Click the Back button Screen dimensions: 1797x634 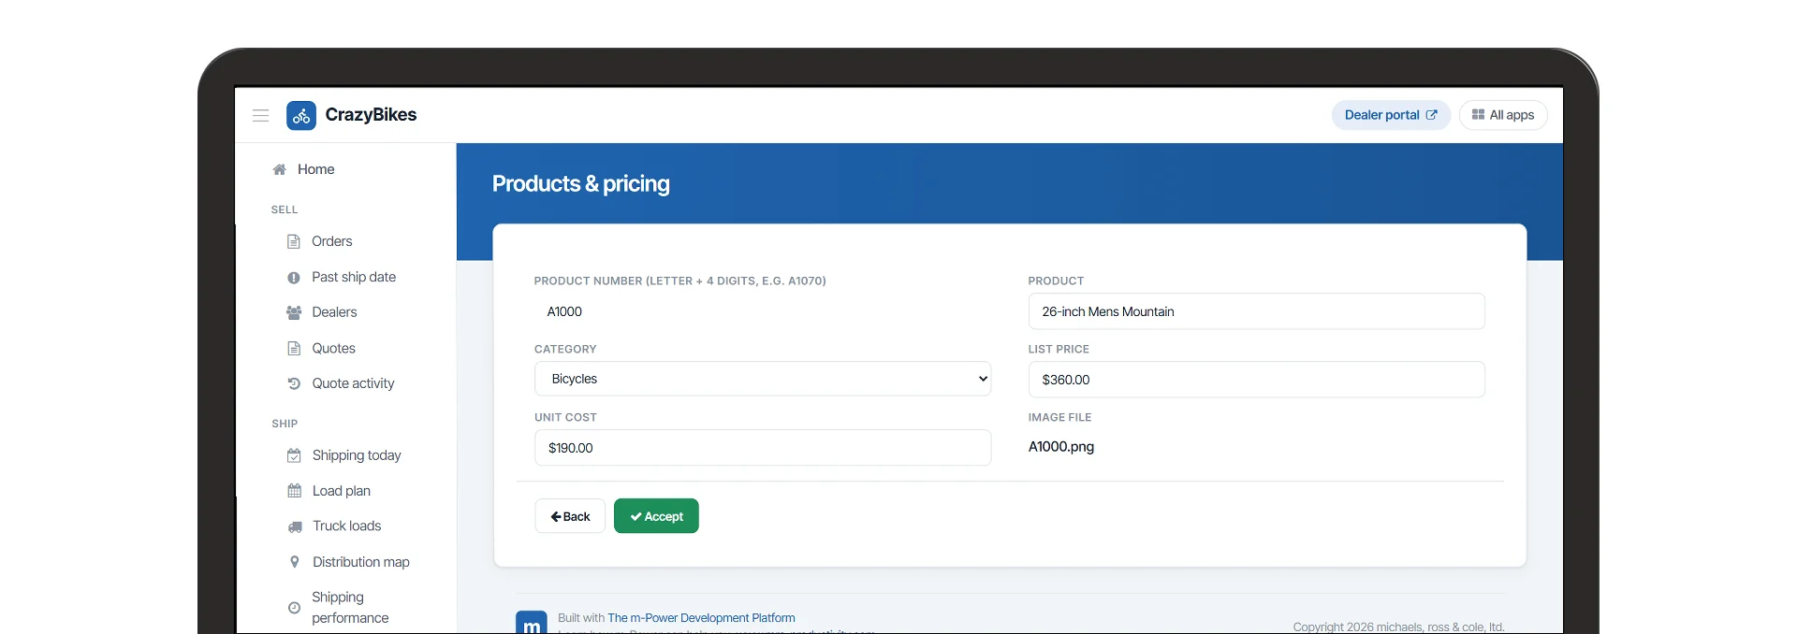tap(570, 516)
